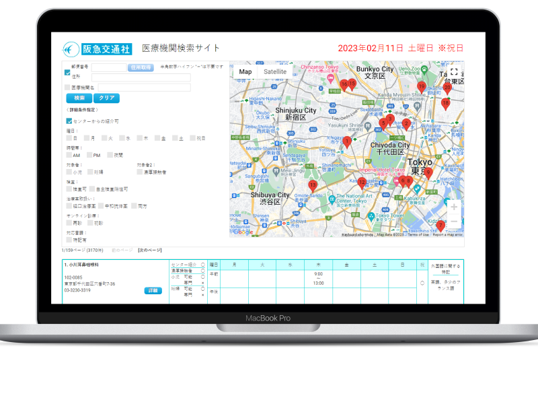
Task: Click map marker number 13
Action: (x=312, y=185)
